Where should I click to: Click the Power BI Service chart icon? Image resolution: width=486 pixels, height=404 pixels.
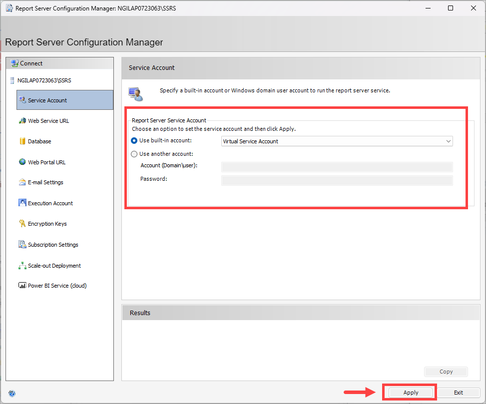22,285
